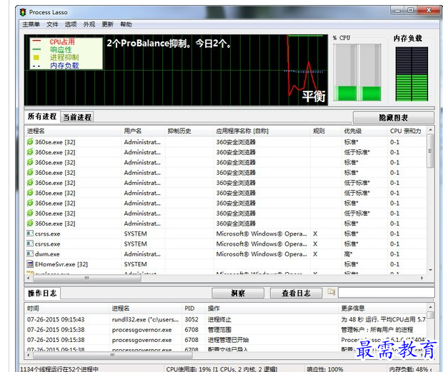Viewport: 443px width, 372px height.
Task: Click the 洞察 button
Action: pos(238,293)
